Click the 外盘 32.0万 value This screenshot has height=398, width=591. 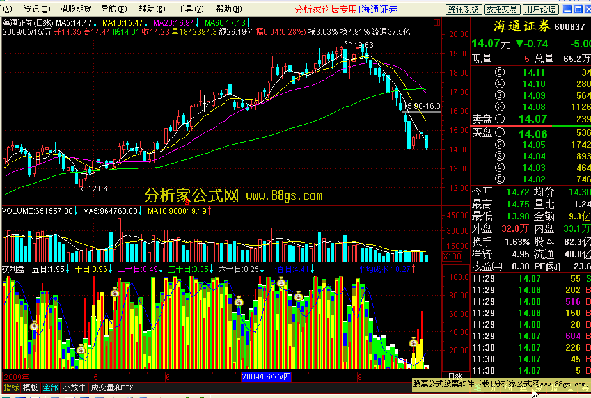[x=515, y=228]
